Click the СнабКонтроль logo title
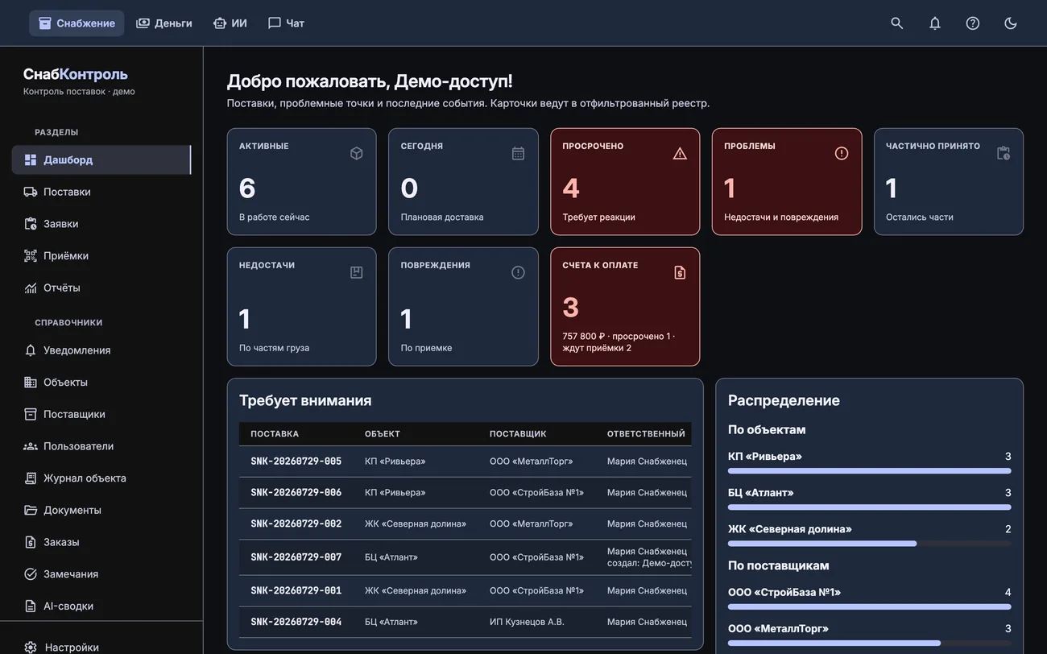Screen dimensions: 1047x654 tap(76, 74)
